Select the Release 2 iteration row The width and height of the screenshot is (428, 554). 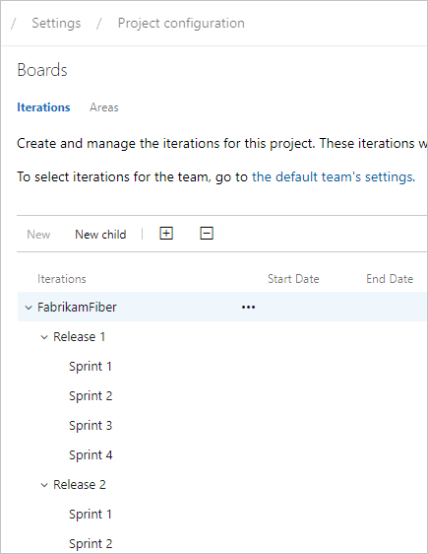[222, 485]
